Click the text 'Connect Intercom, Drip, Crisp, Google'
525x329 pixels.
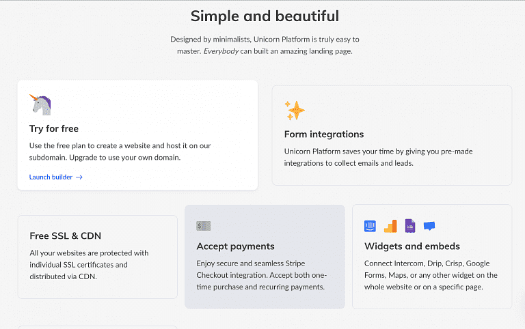427,263
